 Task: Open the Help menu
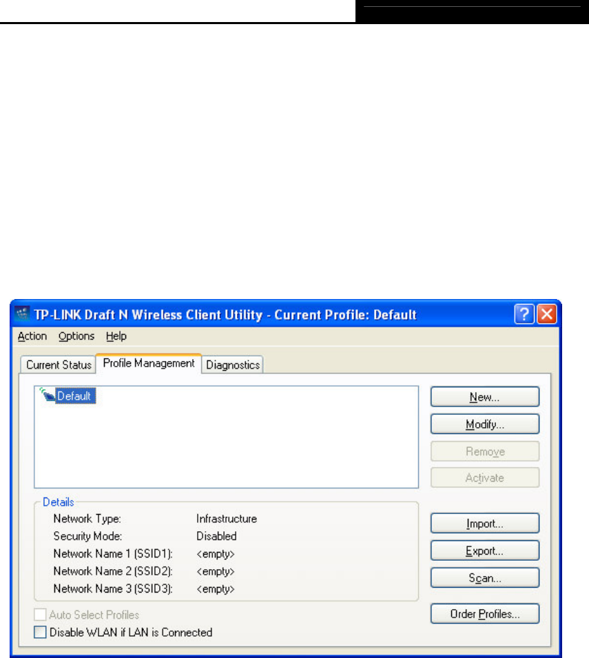[x=116, y=336]
